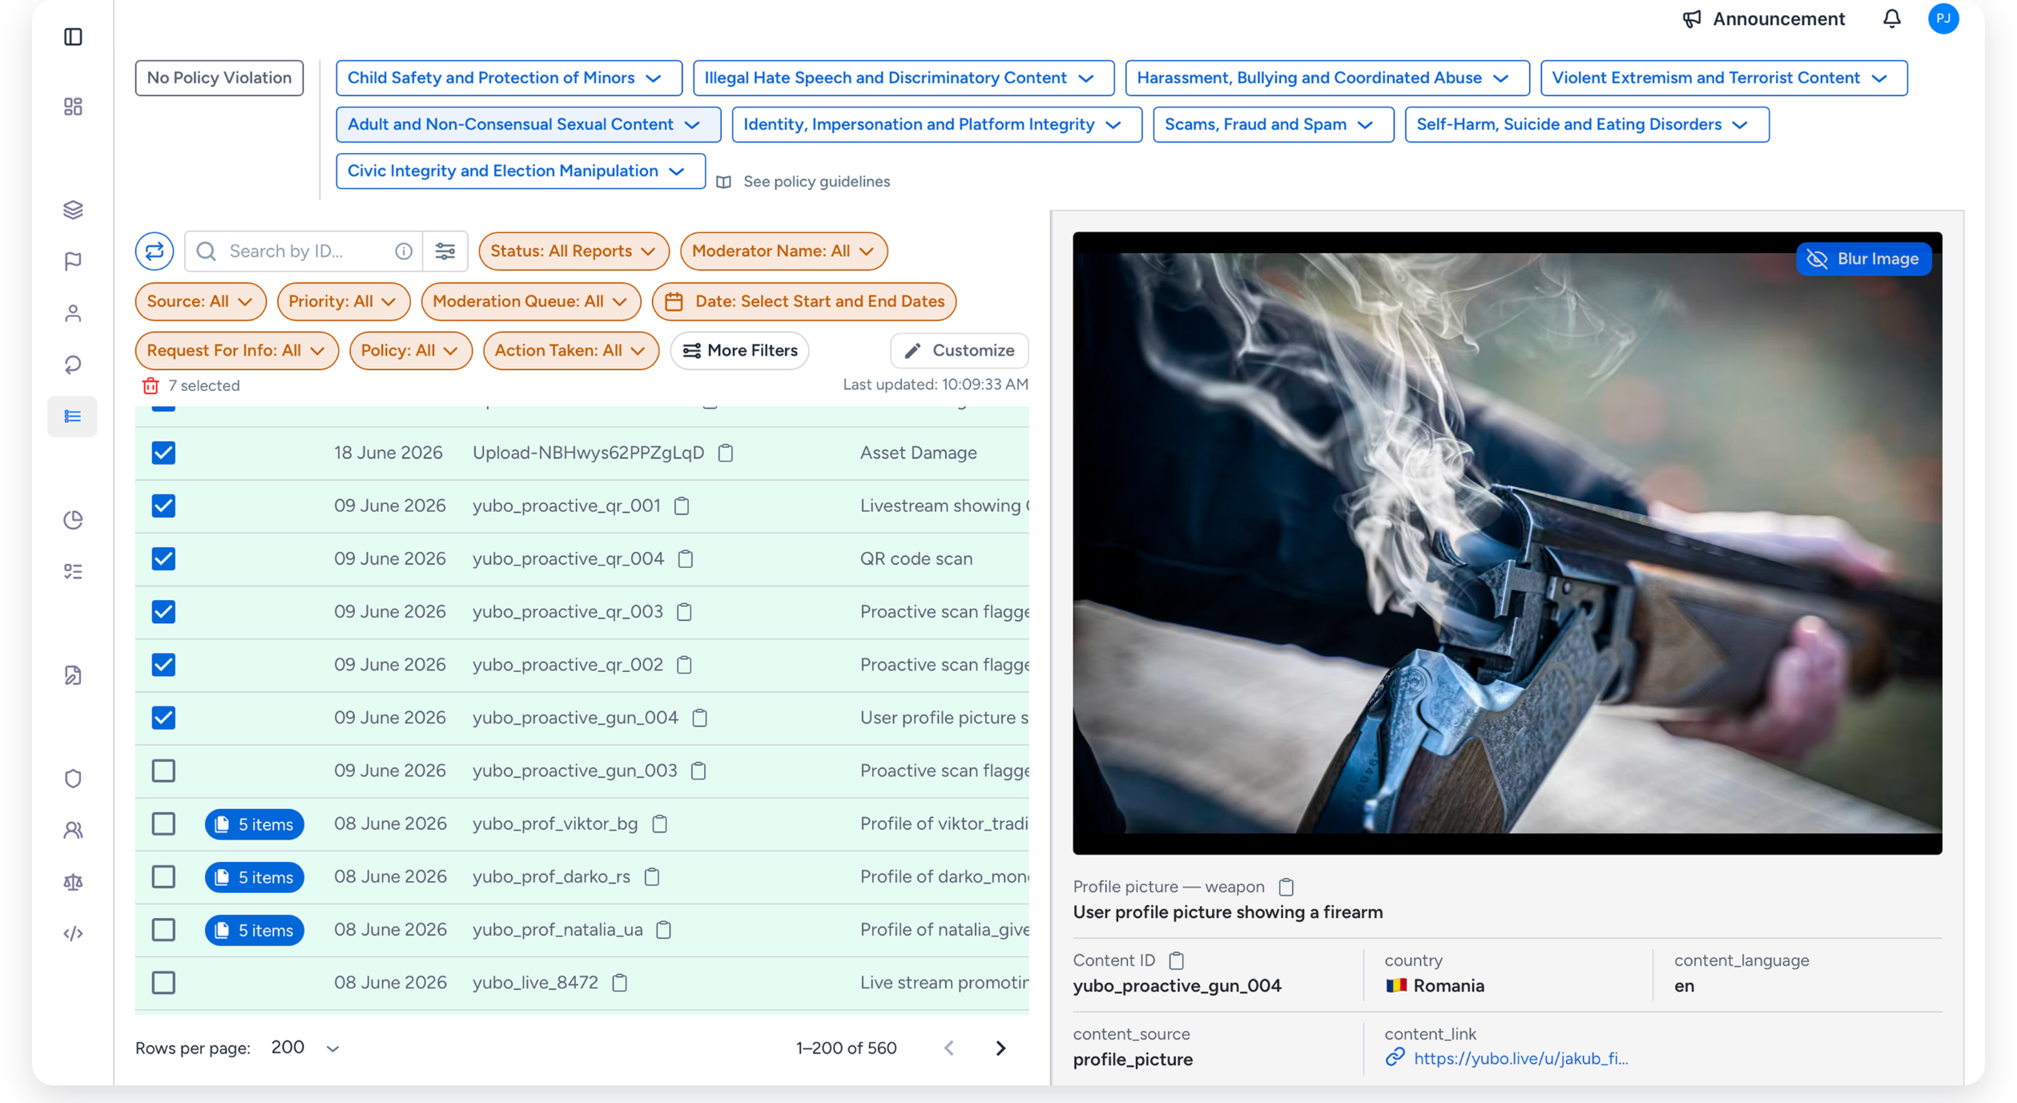2017x1103 pixels.
Task: Open the dashboard grid icon in sidebar
Action: [73, 107]
